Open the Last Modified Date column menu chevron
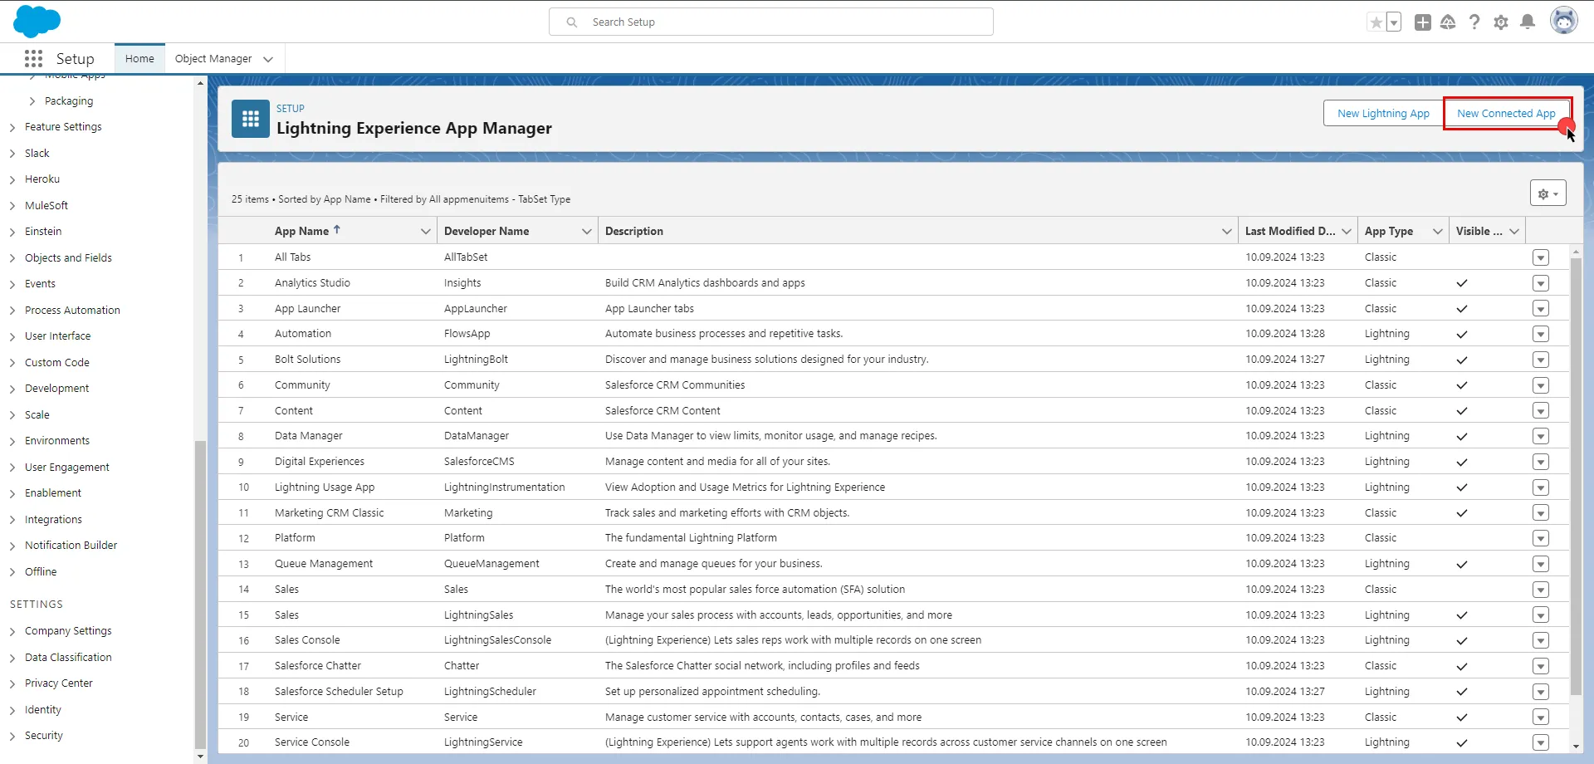Viewport: 1594px width, 764px height. [x=1346, y=232]
